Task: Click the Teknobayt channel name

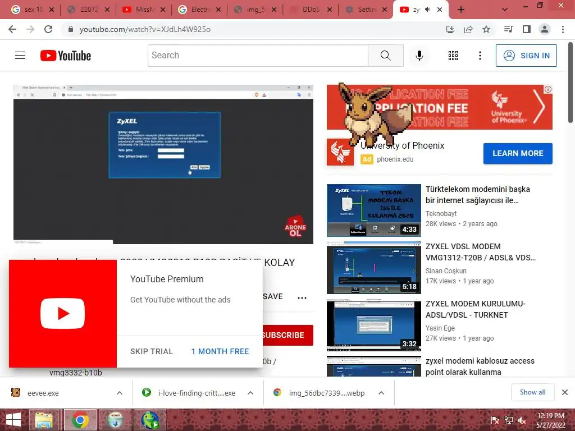Action: [441, 213]
